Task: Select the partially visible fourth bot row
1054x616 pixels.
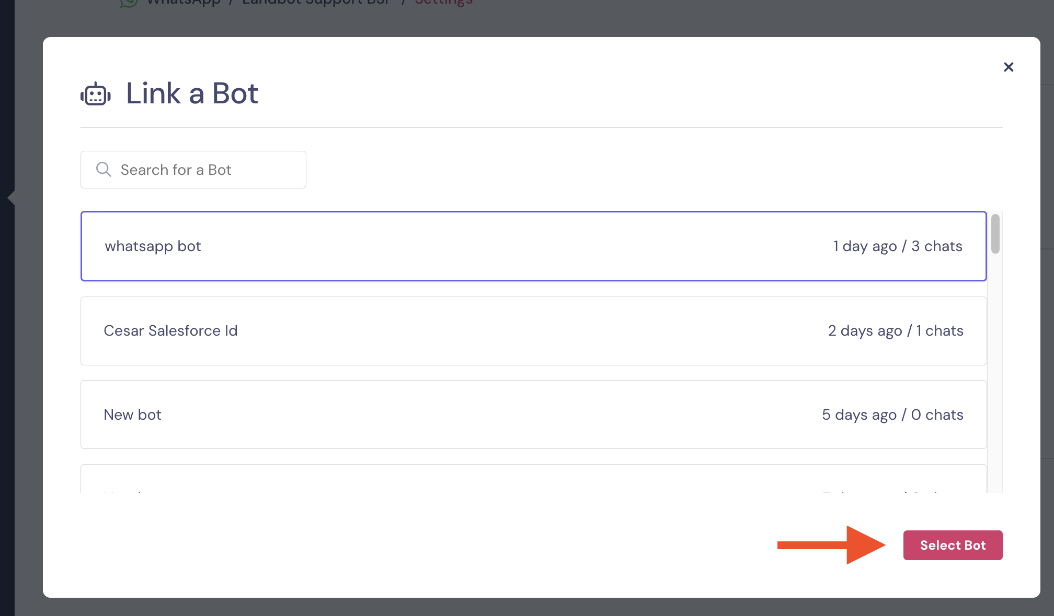Action: click(x=533, y=479)
